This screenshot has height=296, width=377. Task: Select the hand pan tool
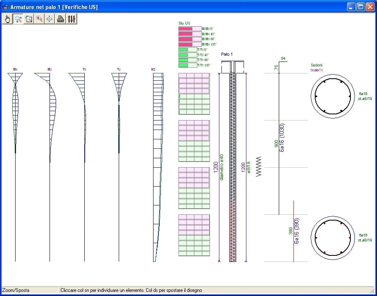click(7, 19)
